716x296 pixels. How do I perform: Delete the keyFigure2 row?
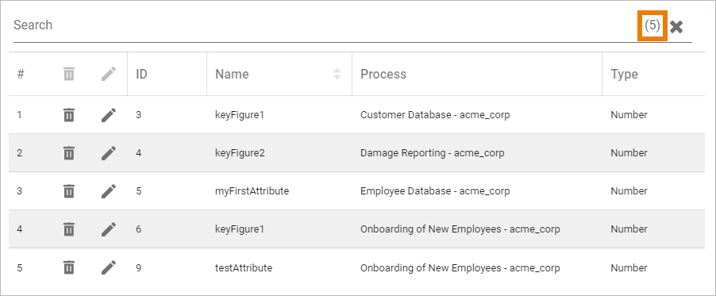(x=68, y=152)
